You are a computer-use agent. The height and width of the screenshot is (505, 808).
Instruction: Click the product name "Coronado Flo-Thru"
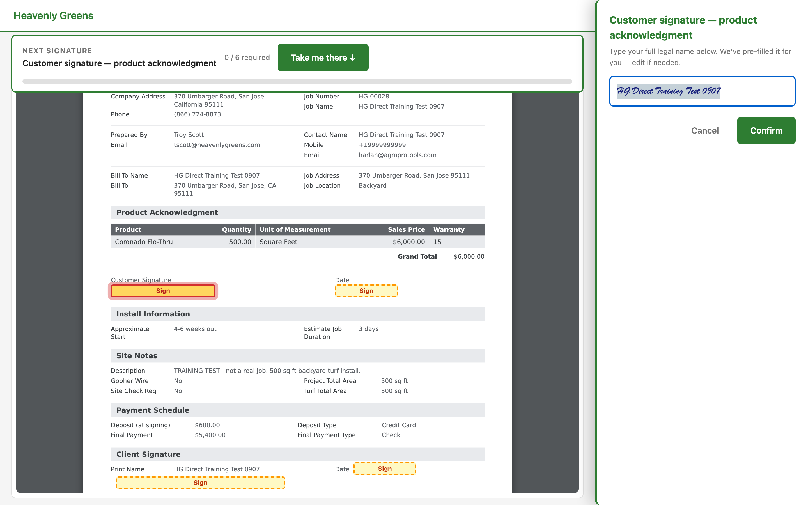point(144,242)
